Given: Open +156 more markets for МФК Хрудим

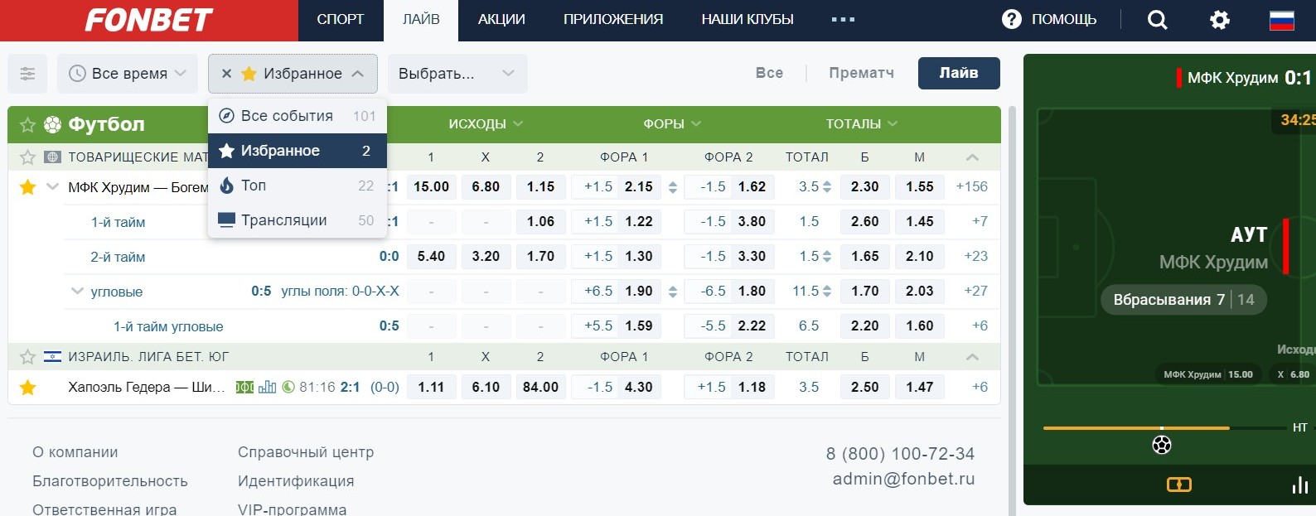Looking at the screenshot, I should coord(971,187).
